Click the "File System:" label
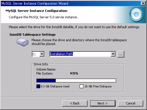The image size is (147, 110). pos(45,73)
